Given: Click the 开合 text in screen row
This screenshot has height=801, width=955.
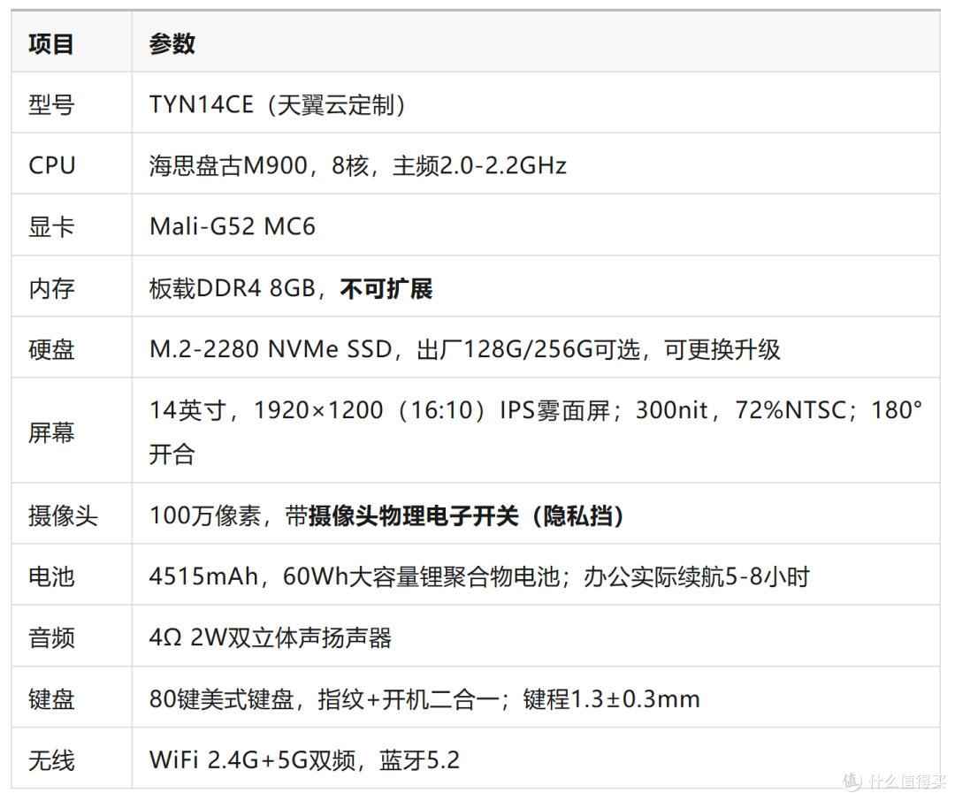Looking at the screenshot, I should (x=172, y=454).
